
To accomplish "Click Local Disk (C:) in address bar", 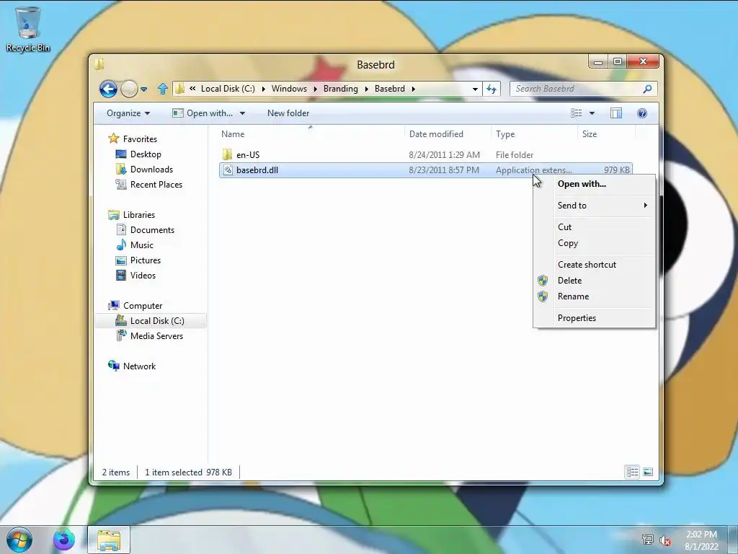I will click(228, 89).
